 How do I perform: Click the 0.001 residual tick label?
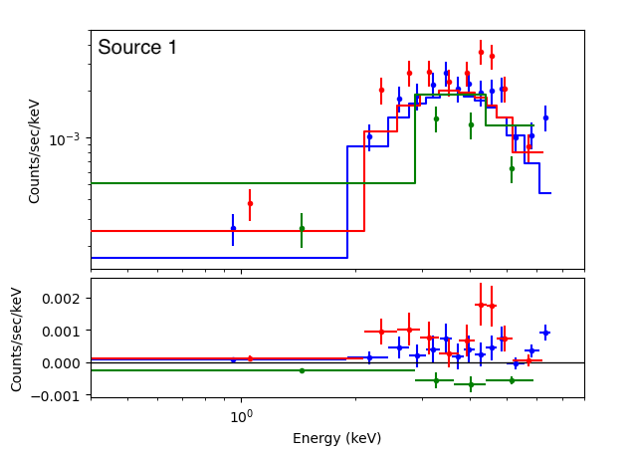pyautogui.click(x=61, y=332)
